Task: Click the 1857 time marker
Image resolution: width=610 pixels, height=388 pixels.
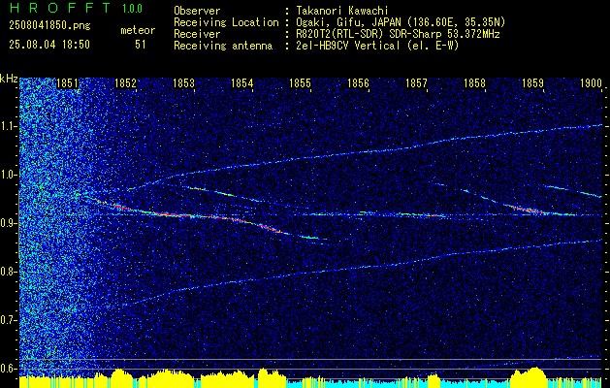Action: point(416,83)
